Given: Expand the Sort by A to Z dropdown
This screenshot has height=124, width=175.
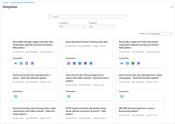Looking at the screenshot, I should click(x=159, y=33).
